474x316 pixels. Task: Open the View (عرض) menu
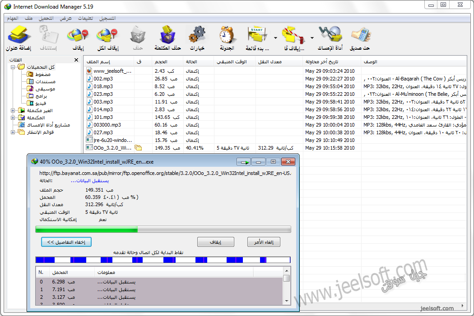[65, 18]
